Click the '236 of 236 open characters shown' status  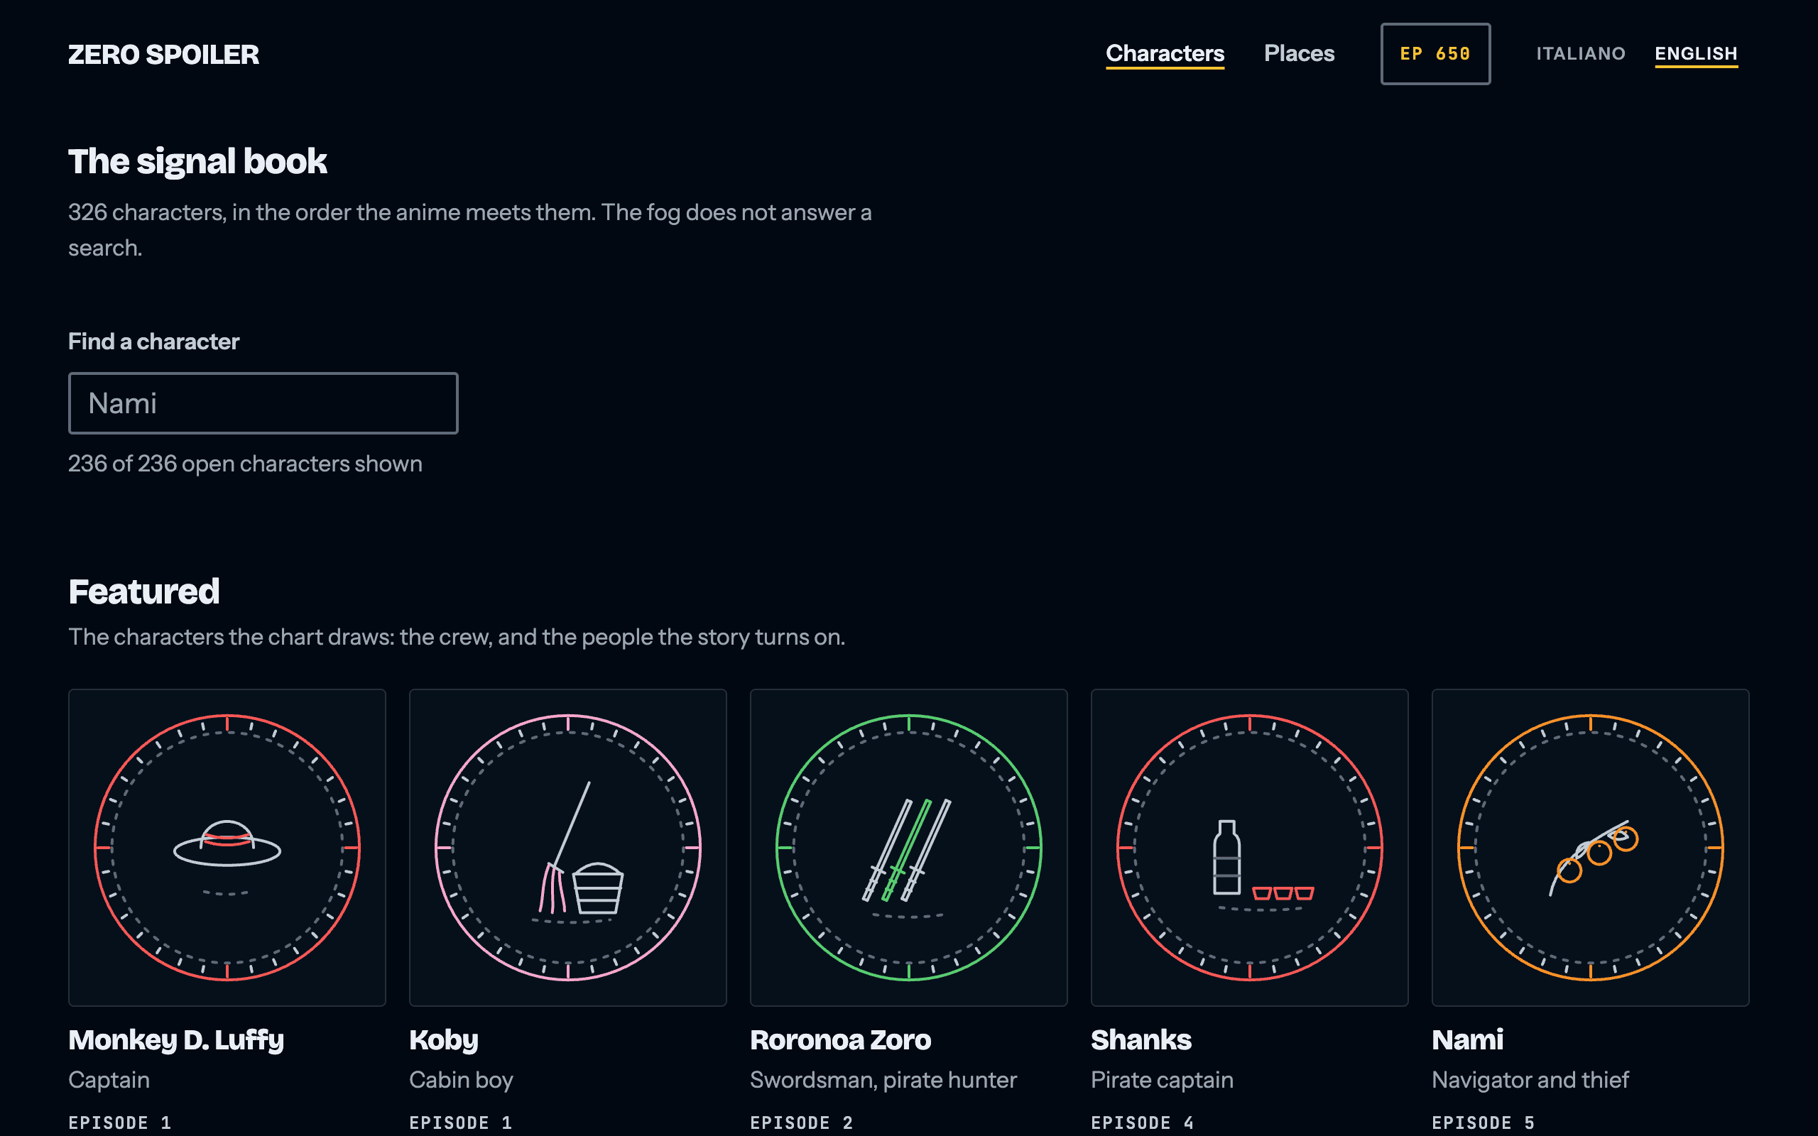pos(245,464)
